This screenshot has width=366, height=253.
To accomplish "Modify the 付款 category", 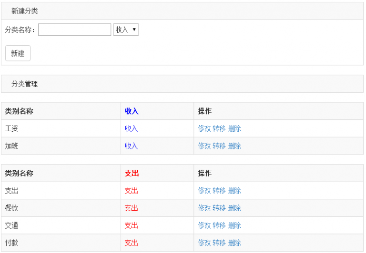I will coord(204,243).
